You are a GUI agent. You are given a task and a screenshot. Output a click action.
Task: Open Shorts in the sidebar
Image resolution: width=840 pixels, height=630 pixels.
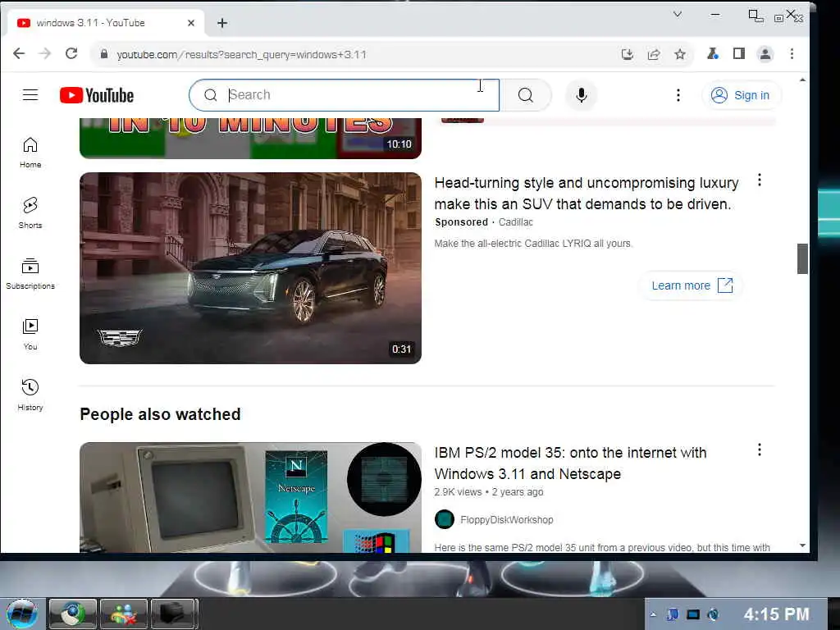click(30, 212)
